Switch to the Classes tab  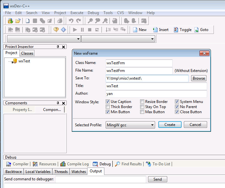27,53
